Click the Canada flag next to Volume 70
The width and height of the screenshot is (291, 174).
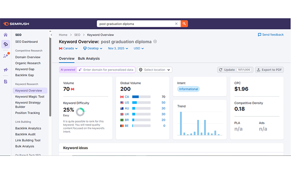[73, 89]
